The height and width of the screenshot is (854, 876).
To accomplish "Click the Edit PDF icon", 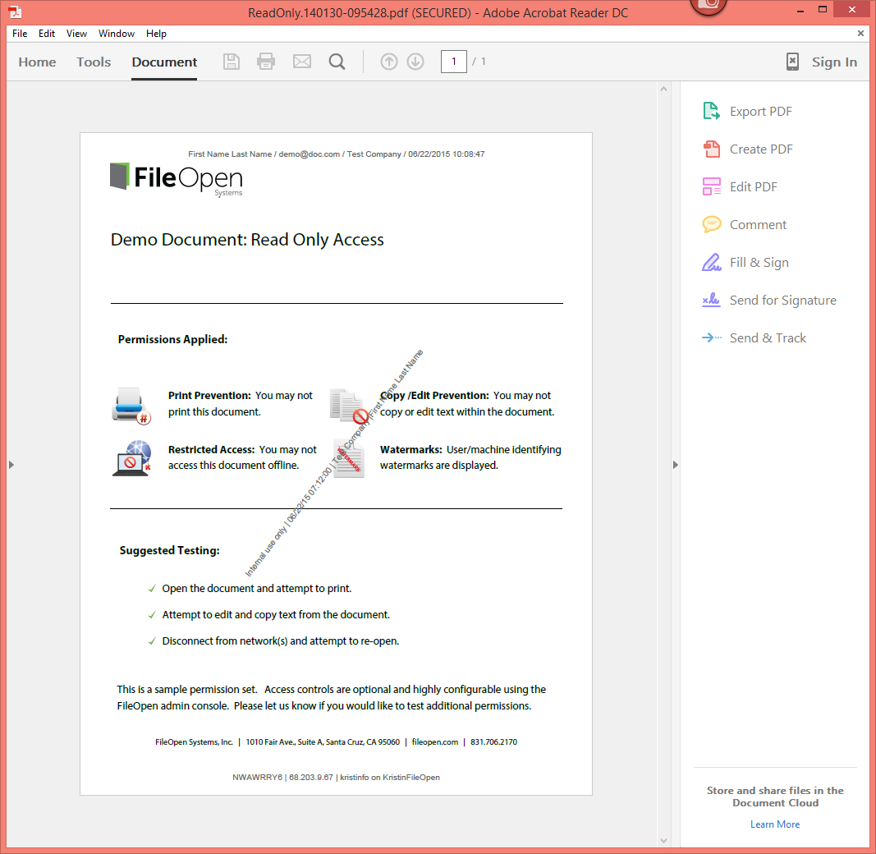I will pyautogui.click(x=711, y=186).
